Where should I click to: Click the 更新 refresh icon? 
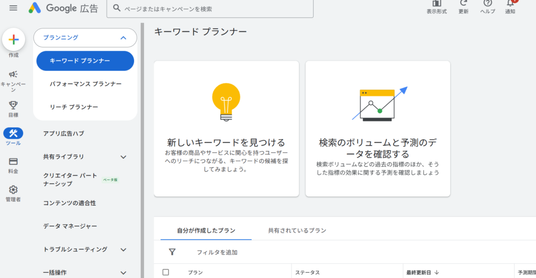(463, 4)
